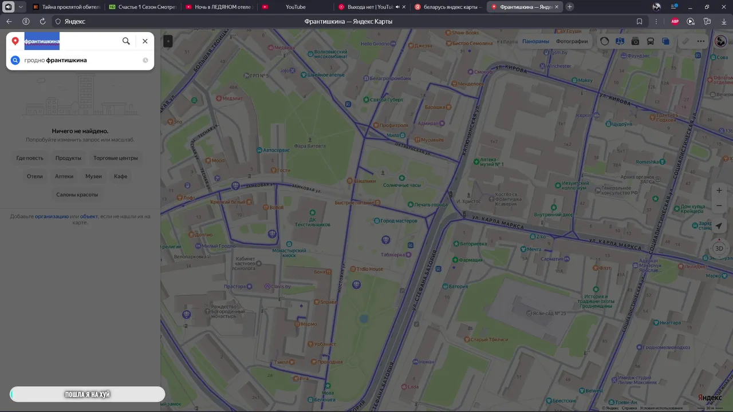Image resolution: width=733 pixels, height=412 pixels.
Task: Click the Yandex ID icon beside back arrow
Action: 26,21
